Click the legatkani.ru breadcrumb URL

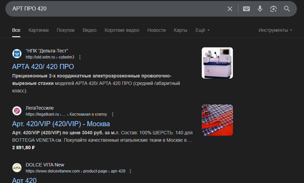click(x=66, y=114)
